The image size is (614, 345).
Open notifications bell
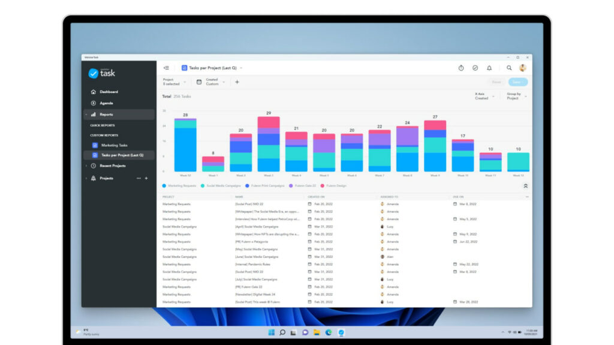click(489, 68)
